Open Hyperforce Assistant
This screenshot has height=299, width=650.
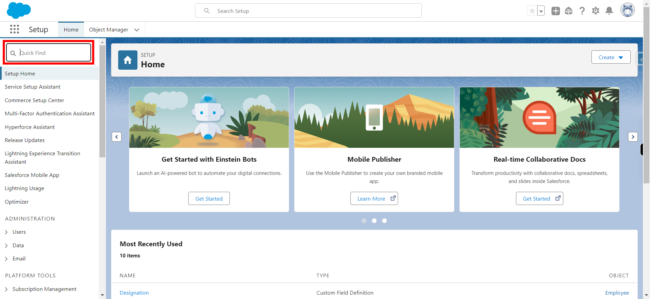tap(30, 127)
